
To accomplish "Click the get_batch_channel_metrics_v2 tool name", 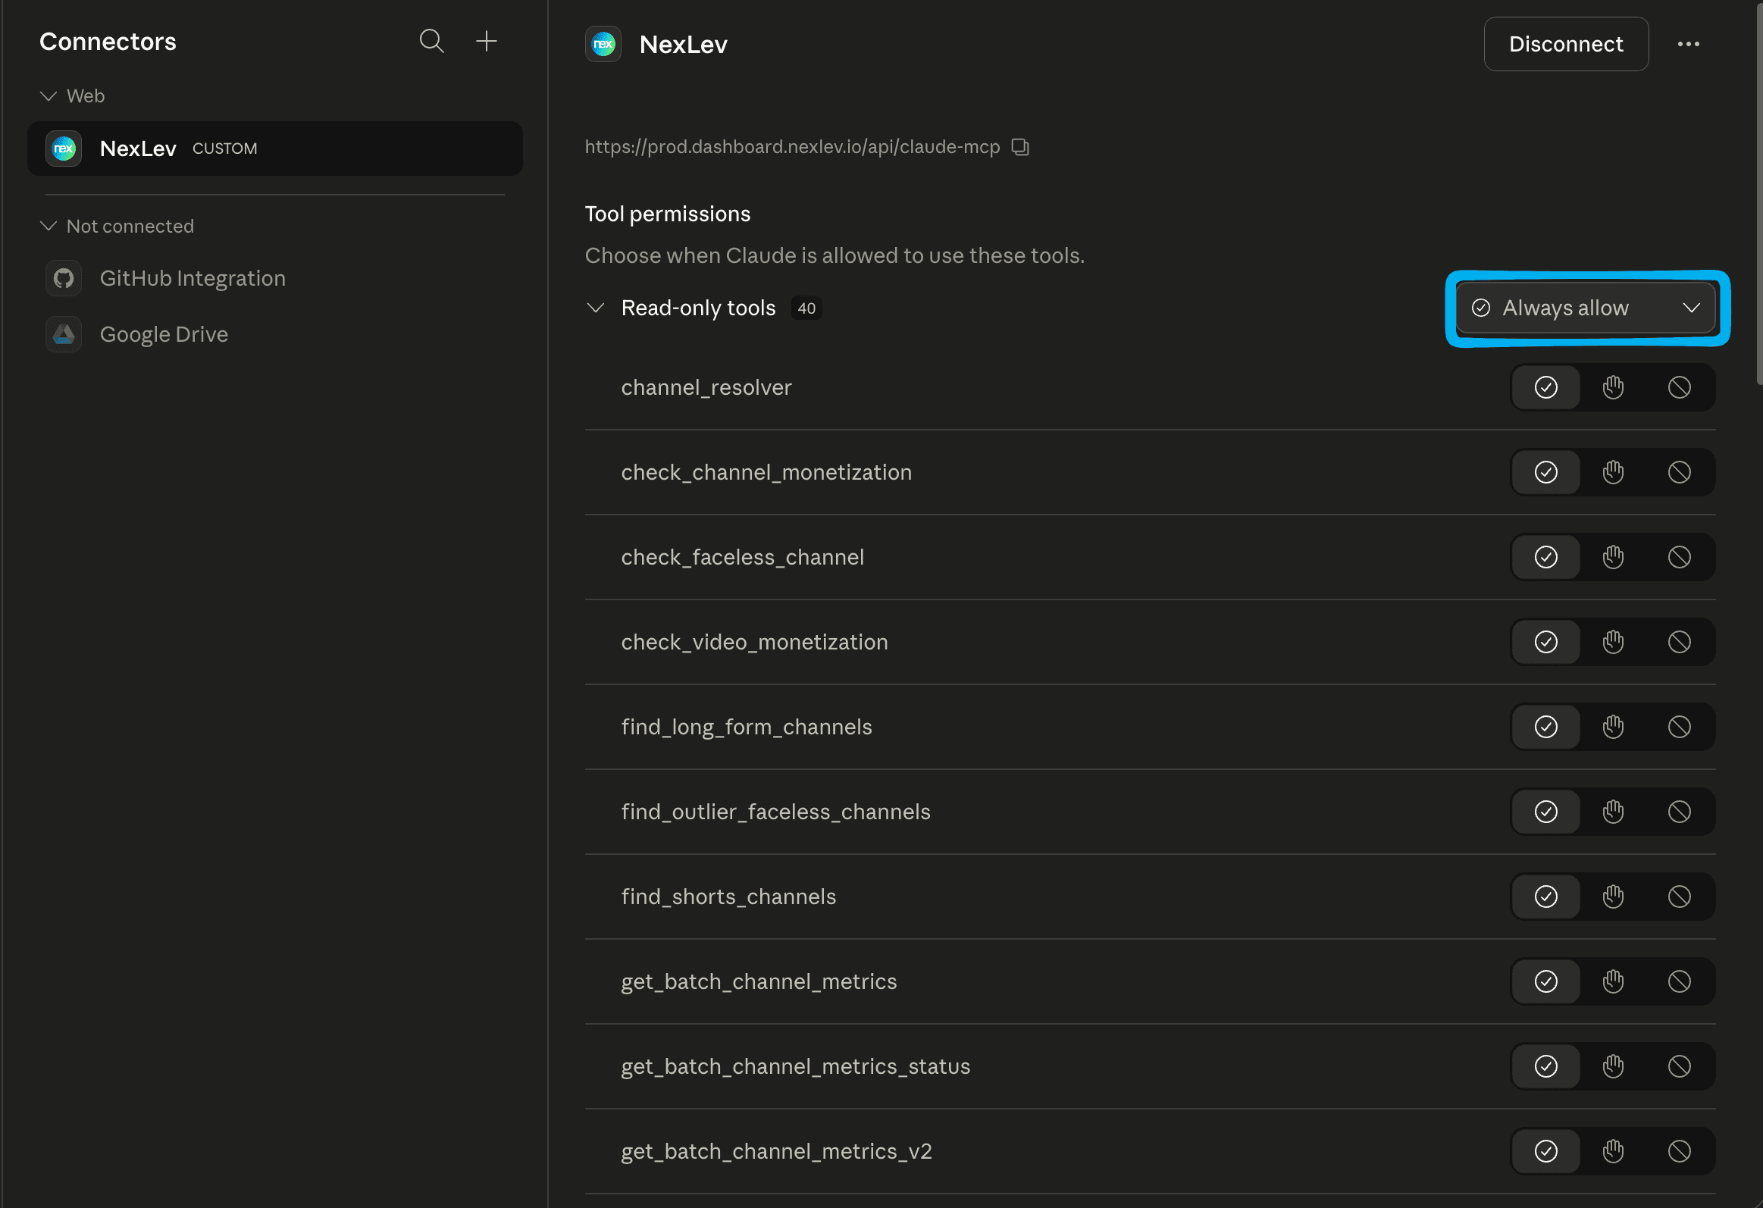I will [x=776, y=1152].
